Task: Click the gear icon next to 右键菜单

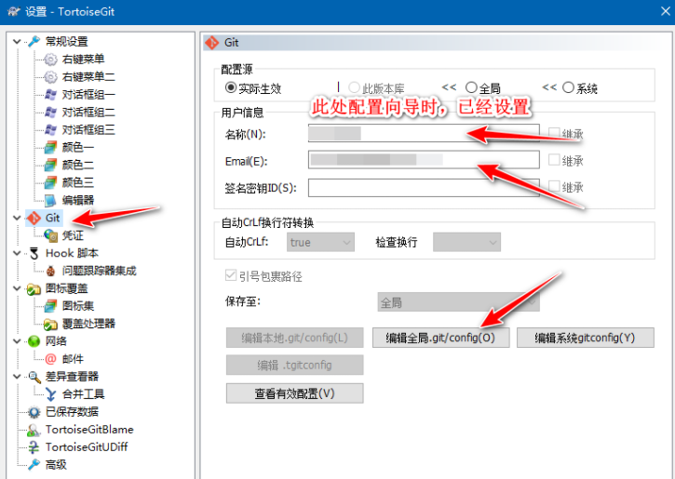Action: 50,60
